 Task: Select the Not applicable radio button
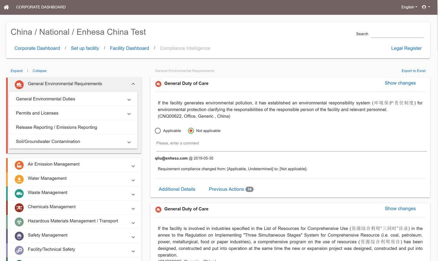[191, 131]
